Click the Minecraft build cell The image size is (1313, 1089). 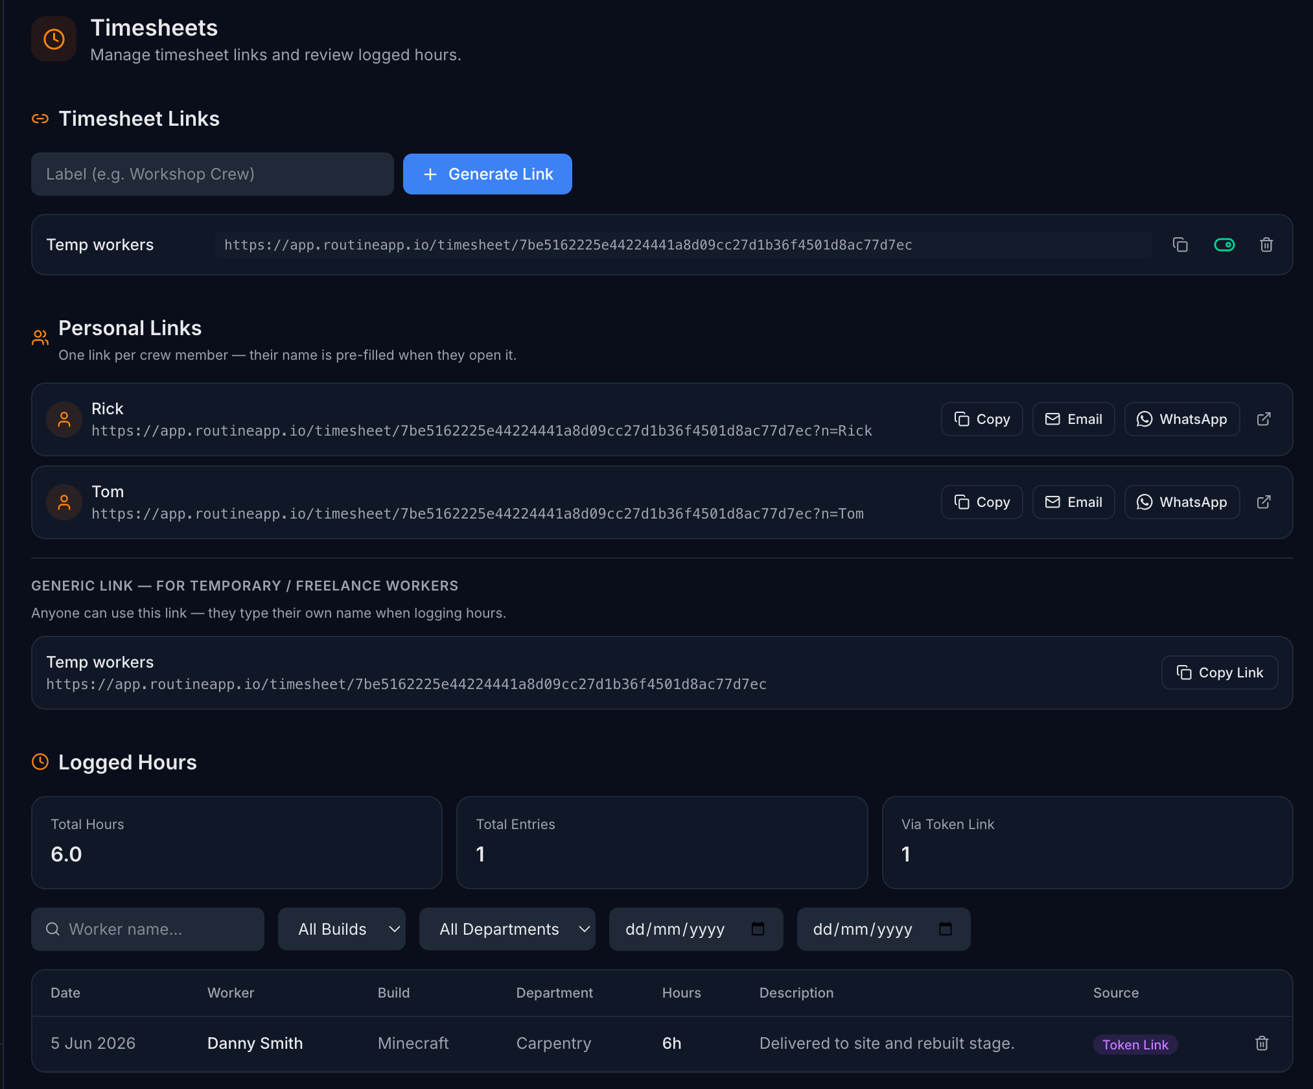(x=413, y=1043)
